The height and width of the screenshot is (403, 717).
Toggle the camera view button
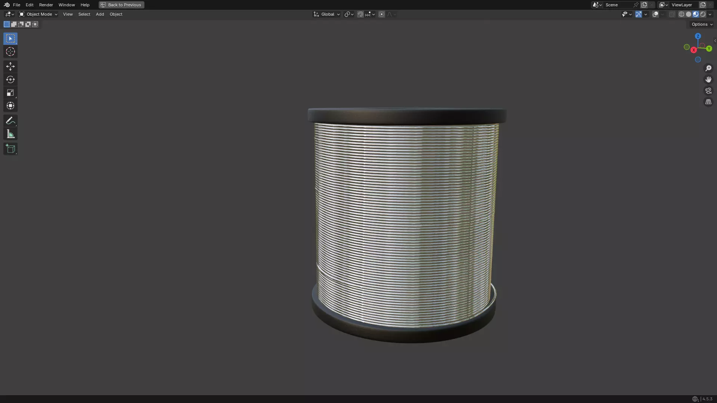pyautogui.click(x=708, y=91)
